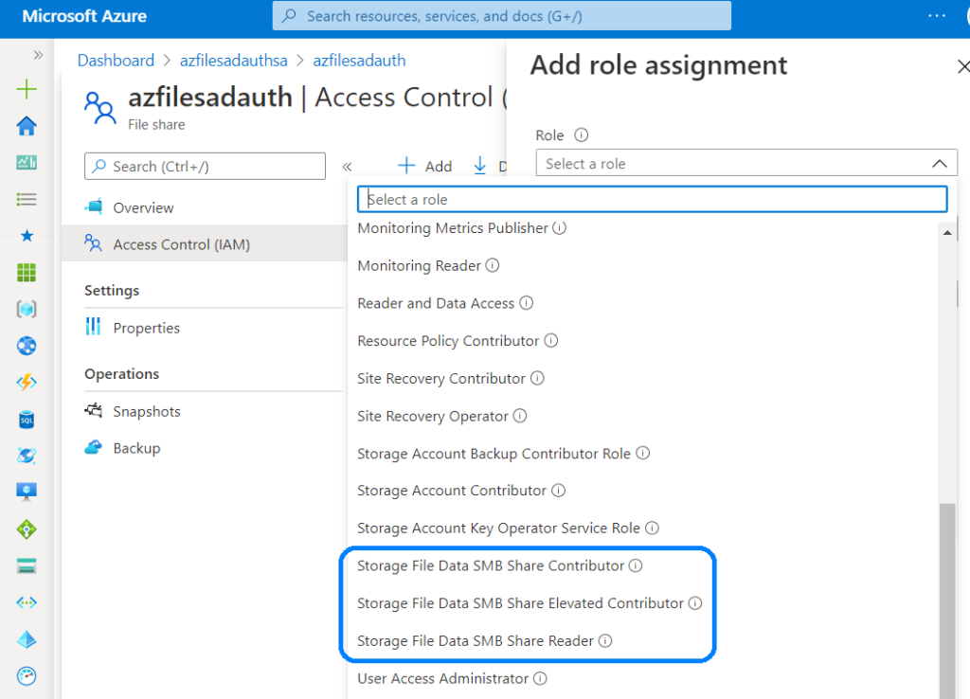Screen dimensions: 970x699
Task: Open the top bar ellipsis menu
Action: click(x=937, y=16)
